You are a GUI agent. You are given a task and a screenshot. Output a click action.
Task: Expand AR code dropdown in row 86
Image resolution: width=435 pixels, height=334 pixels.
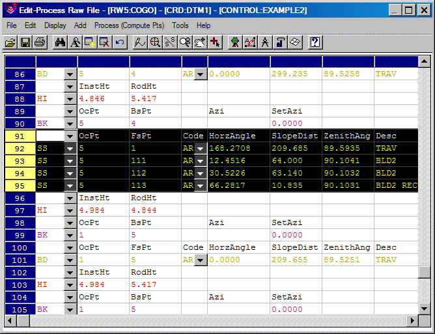201,74
